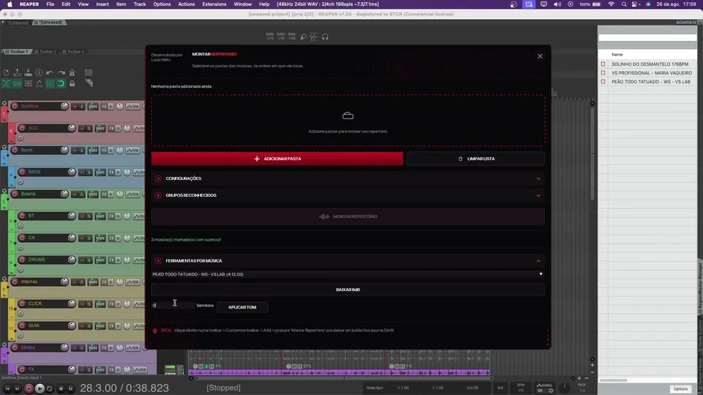This screenshot has height=395, width=703.
Task: Click the transport Record button
Action: click(29, 388)
